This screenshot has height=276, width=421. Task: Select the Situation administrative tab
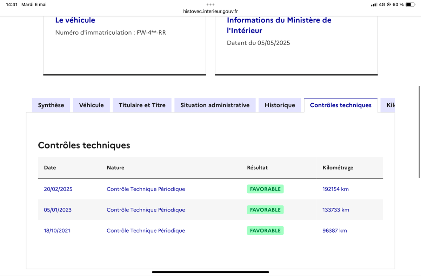pyautogui.click(x=215, y=105)
